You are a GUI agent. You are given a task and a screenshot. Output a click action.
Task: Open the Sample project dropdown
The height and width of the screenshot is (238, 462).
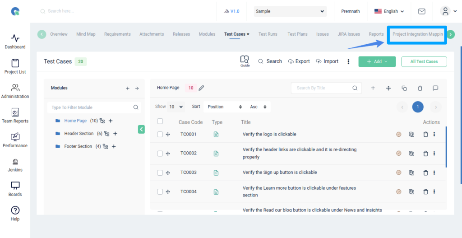pos(290,11)
